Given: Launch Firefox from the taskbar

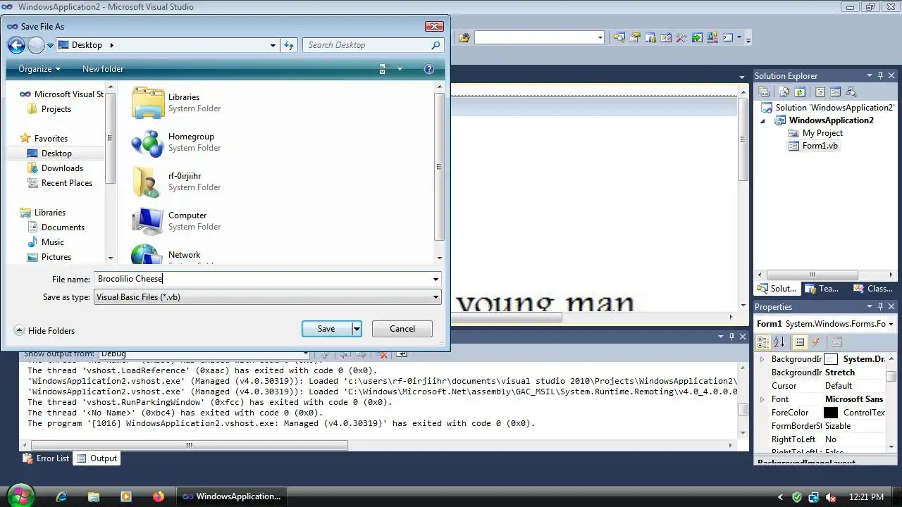Looking at the screenshot, I should click(158, 496).
